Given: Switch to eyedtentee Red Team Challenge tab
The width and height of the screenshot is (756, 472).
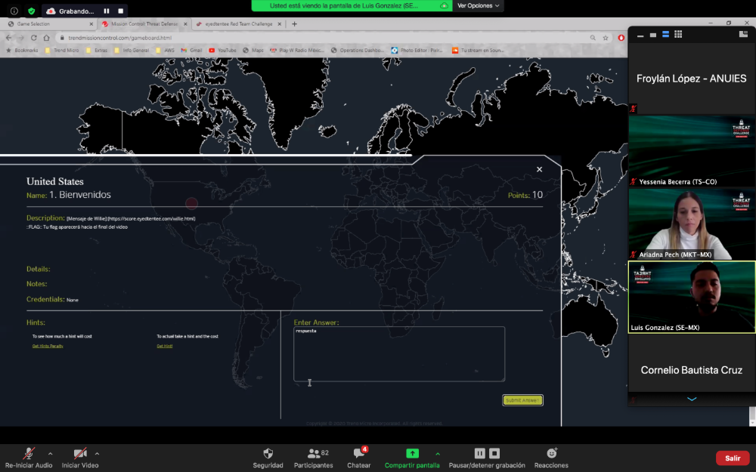Looking at the screenshot, I should point(238,24).
